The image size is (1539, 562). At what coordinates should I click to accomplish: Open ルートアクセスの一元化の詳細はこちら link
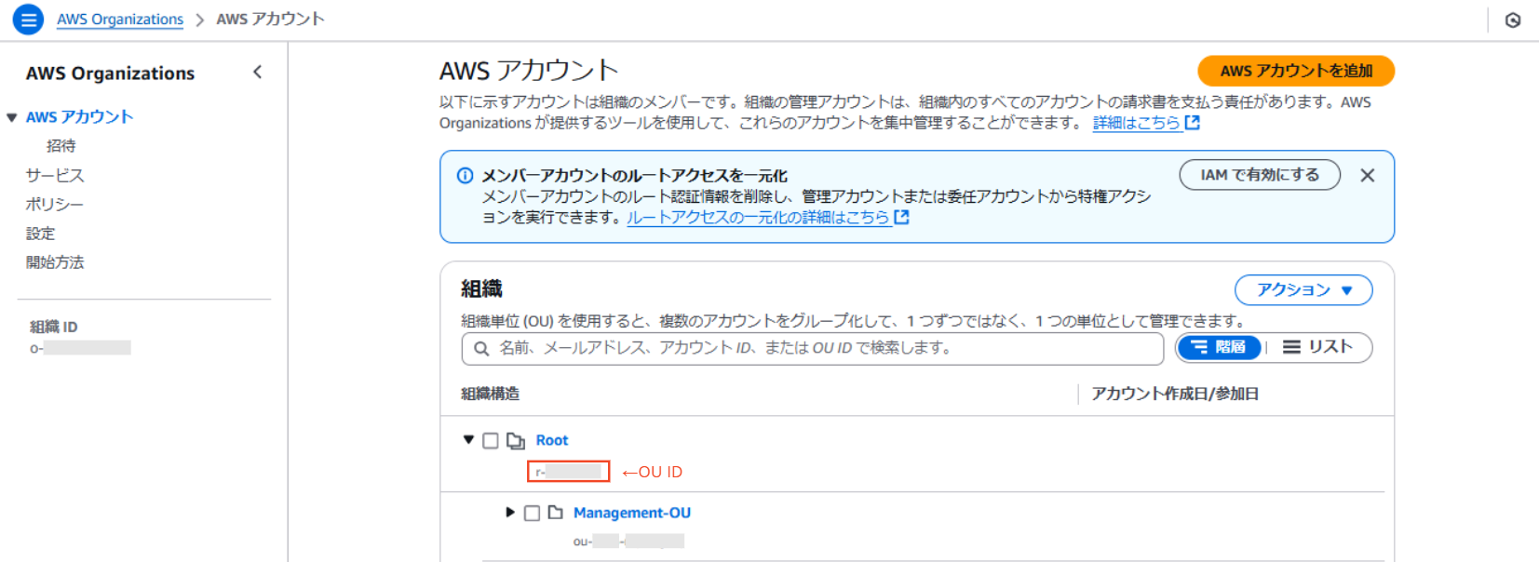768,218
